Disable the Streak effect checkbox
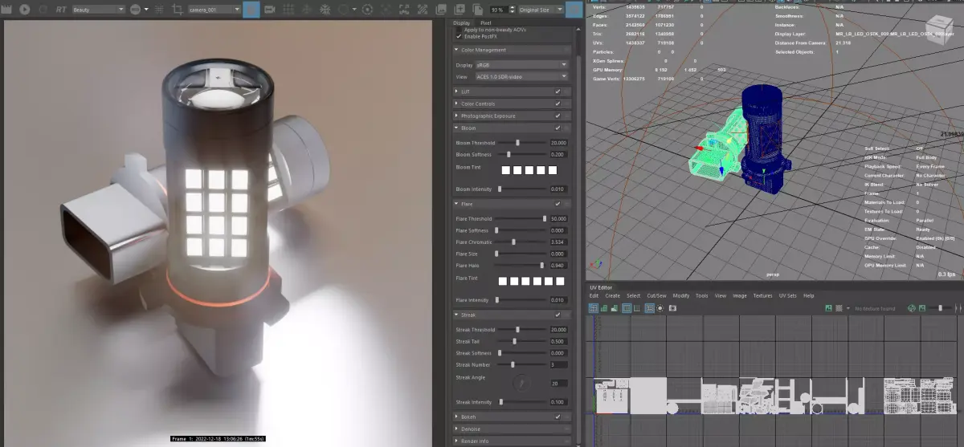Viewport: 964px width, 447px height. pos(558,315)
